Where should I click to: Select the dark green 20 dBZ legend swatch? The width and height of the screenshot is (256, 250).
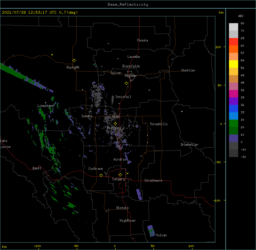point(233,131)
